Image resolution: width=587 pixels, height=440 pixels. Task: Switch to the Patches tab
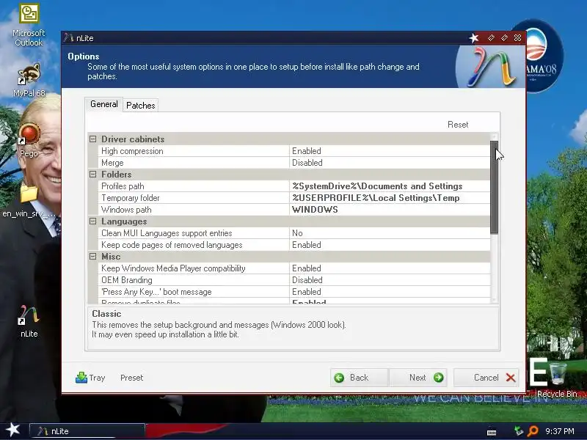pos(140,106)
